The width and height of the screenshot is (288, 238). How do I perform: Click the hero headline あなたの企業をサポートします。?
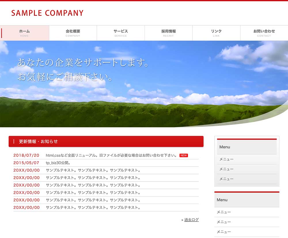(x=83, y=62)
